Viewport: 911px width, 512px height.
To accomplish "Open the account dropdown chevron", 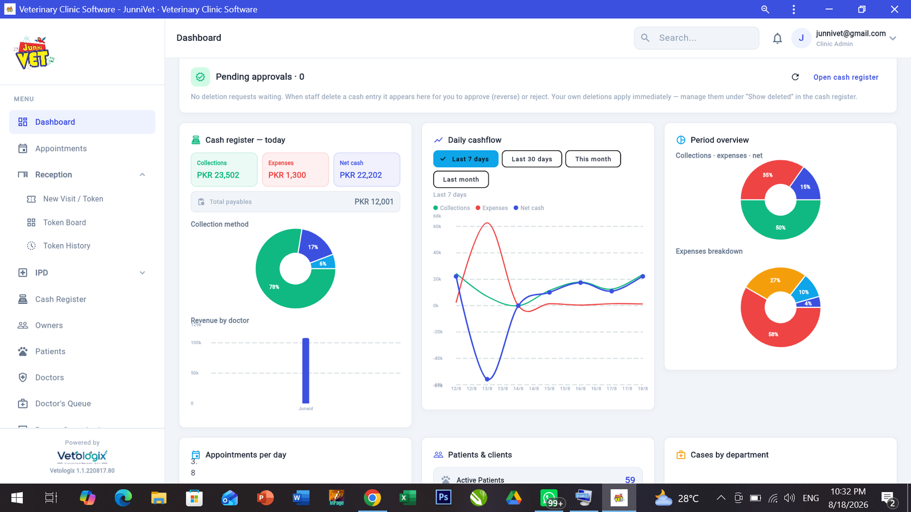I will tap(893, 39).
